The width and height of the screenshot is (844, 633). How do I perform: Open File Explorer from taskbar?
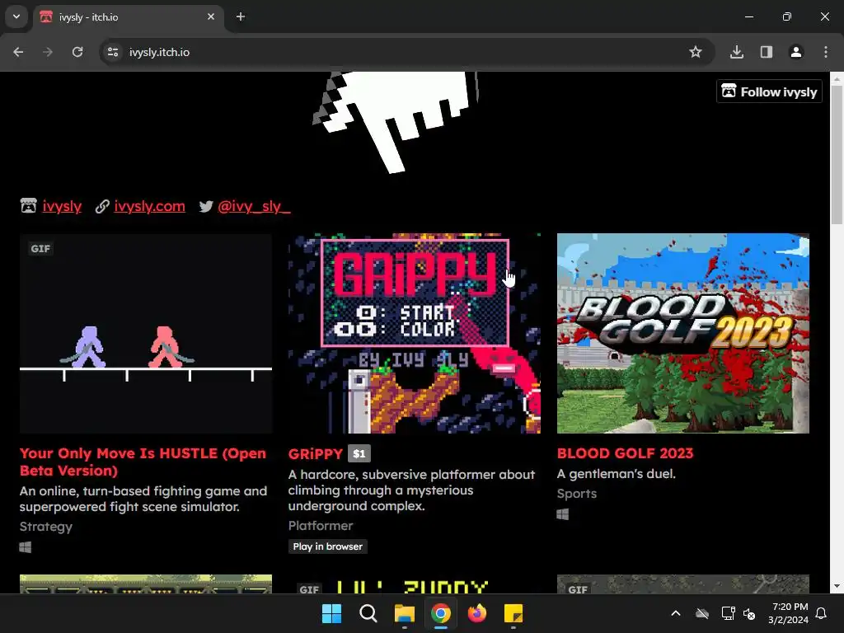pos(404,613)
